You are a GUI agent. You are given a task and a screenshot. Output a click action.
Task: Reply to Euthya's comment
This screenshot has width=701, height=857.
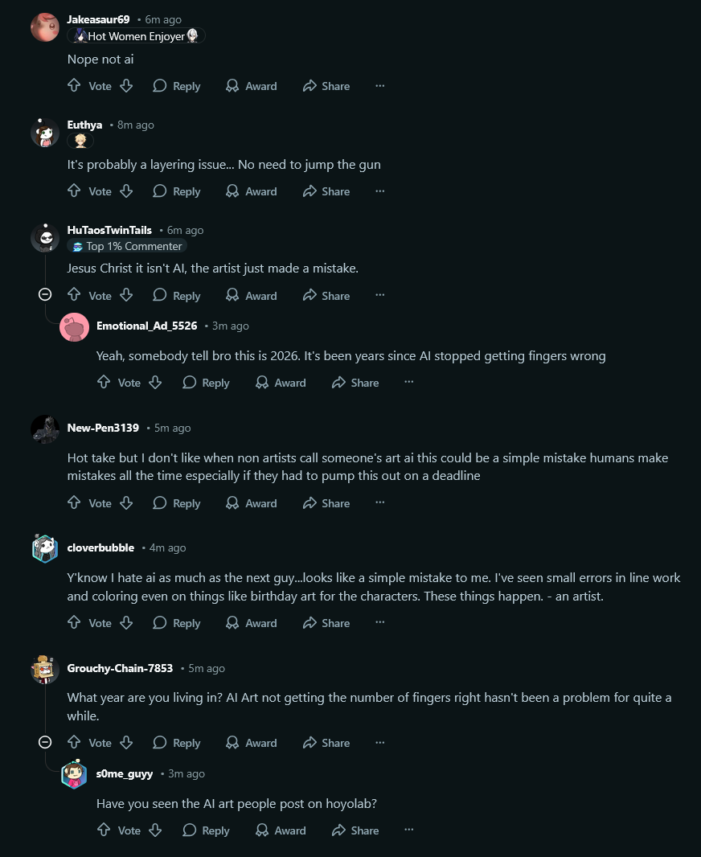click(177, 191)
